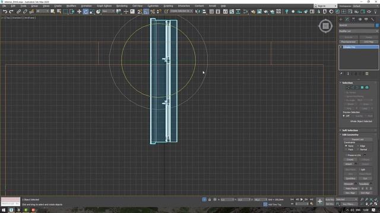Click the UVW Map modifier button
The image size is (380, 213).
369,42
